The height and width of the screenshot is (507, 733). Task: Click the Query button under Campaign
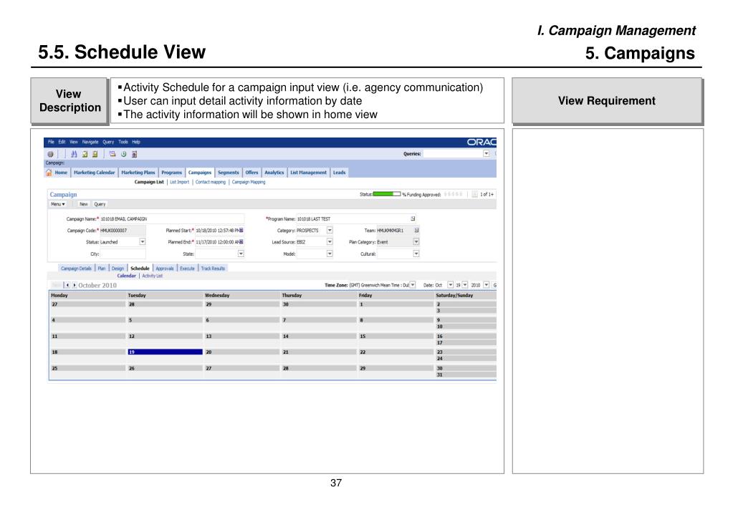click(100, 204)
